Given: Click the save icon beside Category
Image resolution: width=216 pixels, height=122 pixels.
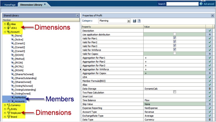Looking at the screenshot, I should (134, 21).
